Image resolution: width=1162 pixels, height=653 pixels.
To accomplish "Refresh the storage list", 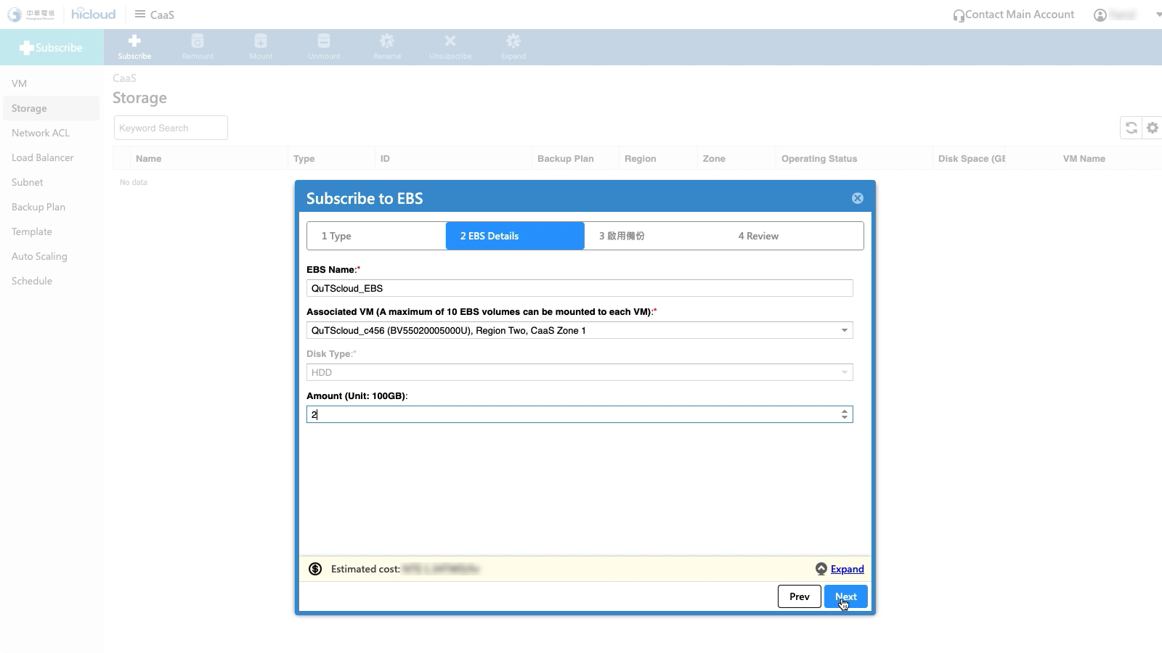I will tap(1131, 128).
